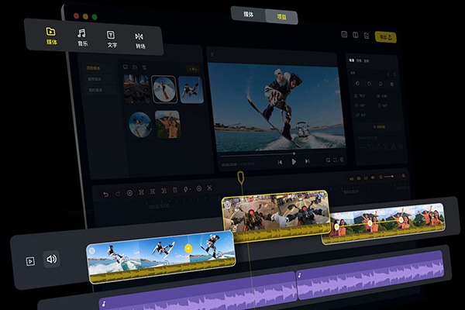Screen dimensions: 465x310
Task: Click the yellow playhead handle on timeline
Action: pos(242,180)
